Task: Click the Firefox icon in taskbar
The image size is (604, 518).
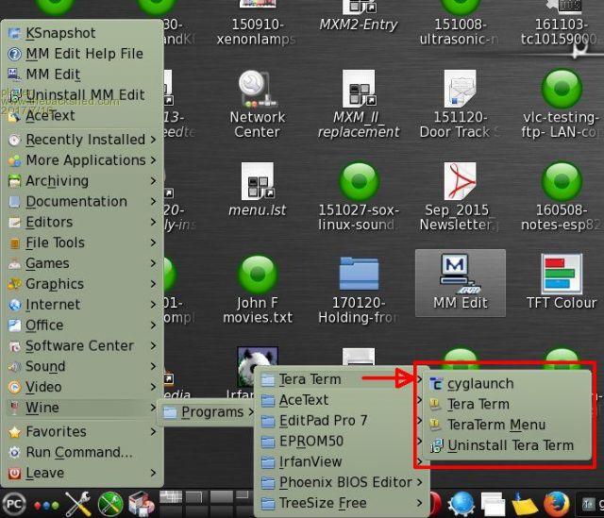Action: [557, 504]
